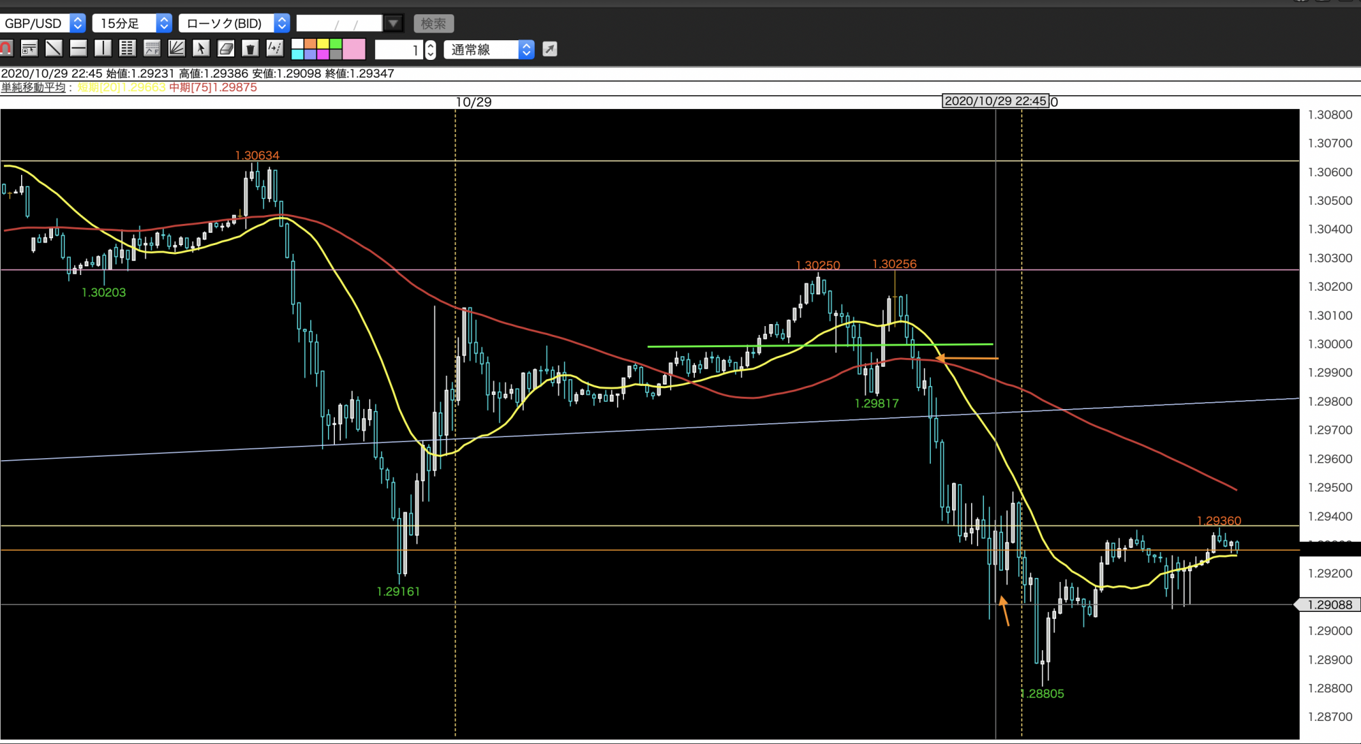
Task: Click the 1.29817 low price label
Action: [x=877, y=403]
